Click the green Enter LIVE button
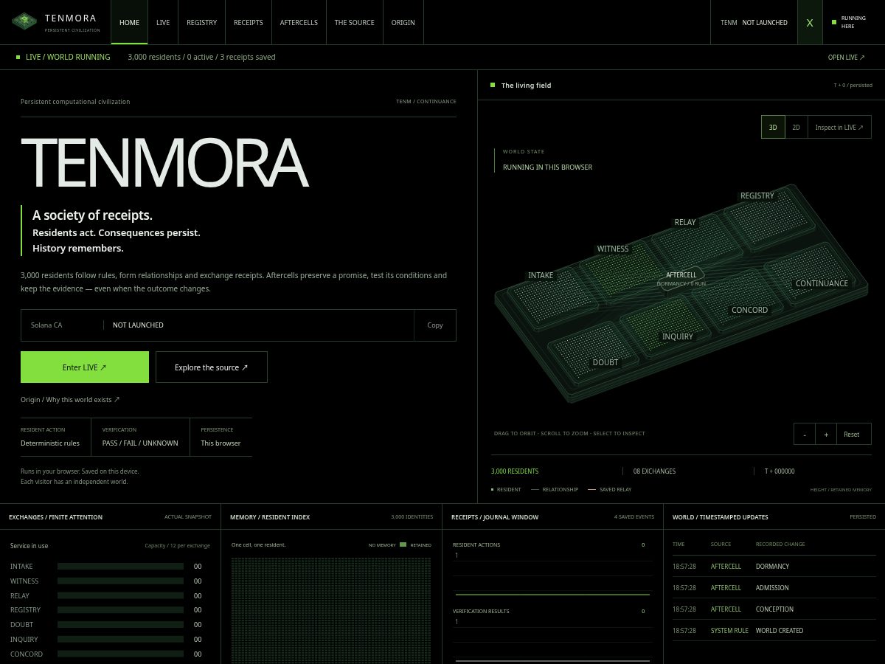 pos(85,367)
